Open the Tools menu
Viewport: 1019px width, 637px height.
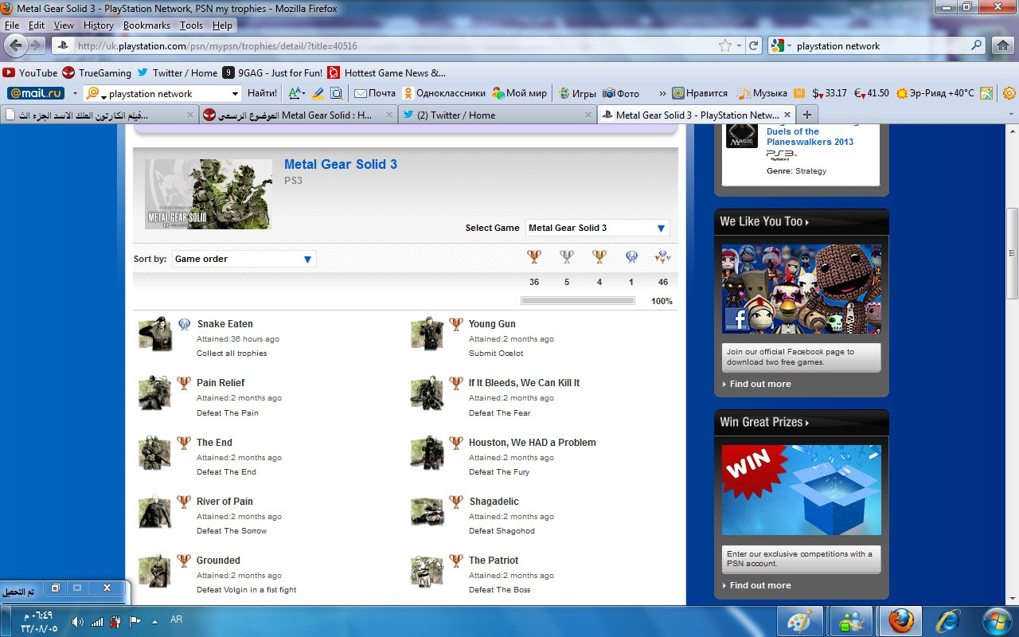pyautogui.click(x=191, y=25)
